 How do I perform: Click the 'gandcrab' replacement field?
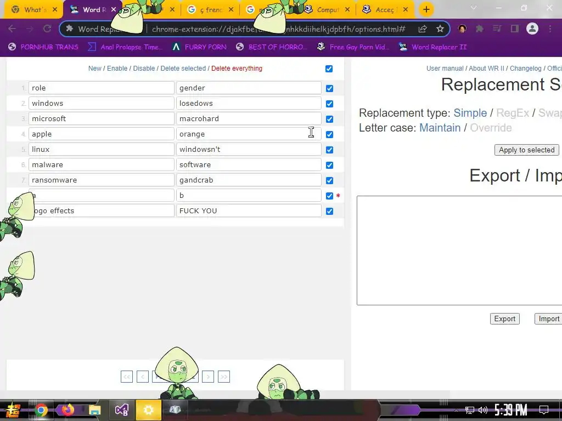249,180
